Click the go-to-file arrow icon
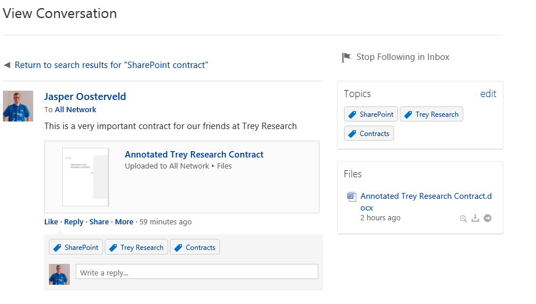The width and height of the screenshot is (536, 304). point(488,218)
